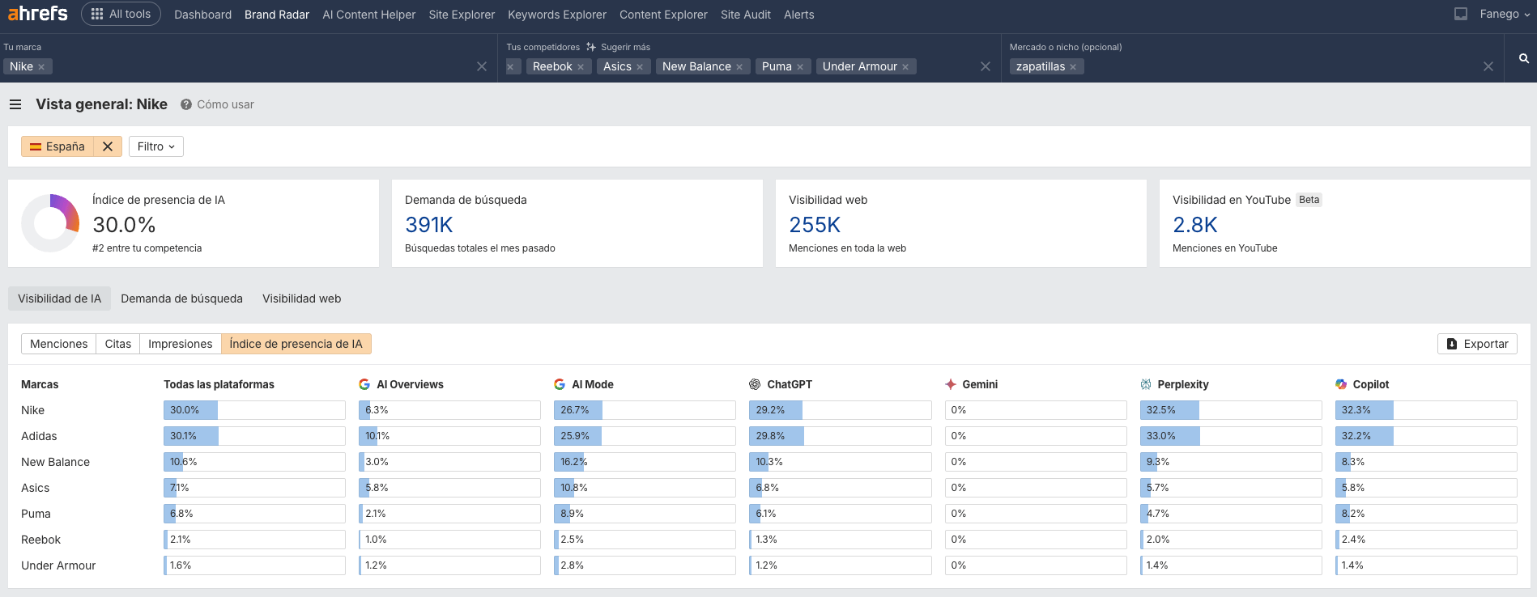The height and width of the screenshot is (597, 1537).
Task: Export the table with Exportar
Action: (1477, 344)
